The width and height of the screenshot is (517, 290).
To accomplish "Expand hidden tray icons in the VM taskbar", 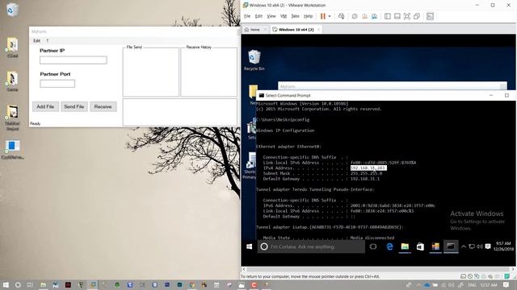I will point(463,246).
